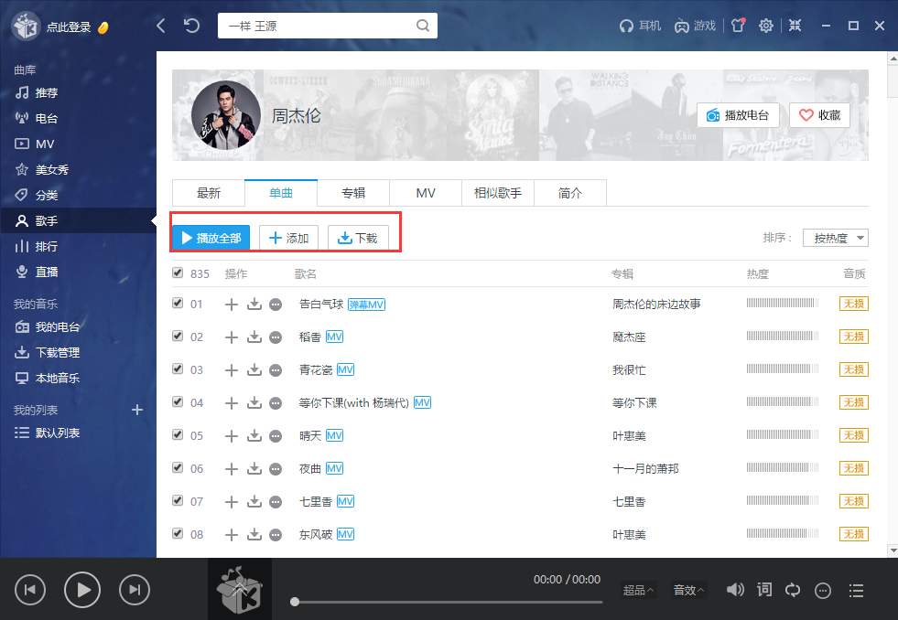Viewport: 898px width, 620px height.
Task: Click the 播放全部 play all button
Action: (211, 236)
